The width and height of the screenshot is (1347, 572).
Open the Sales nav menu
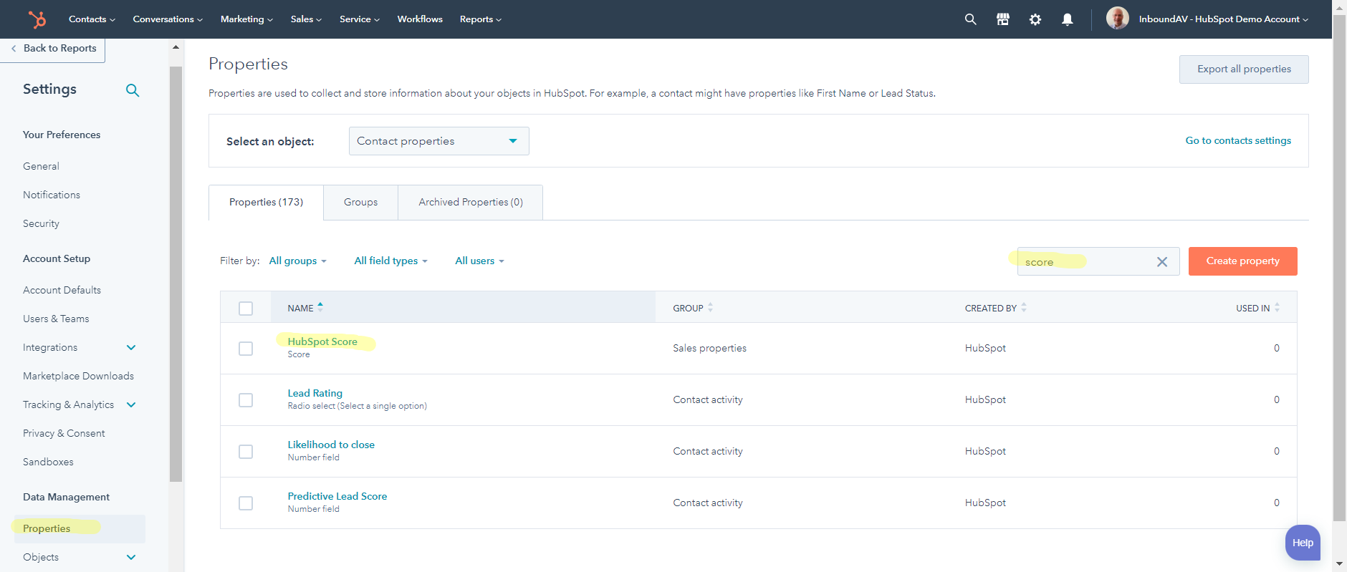click(x=306, y=19)
